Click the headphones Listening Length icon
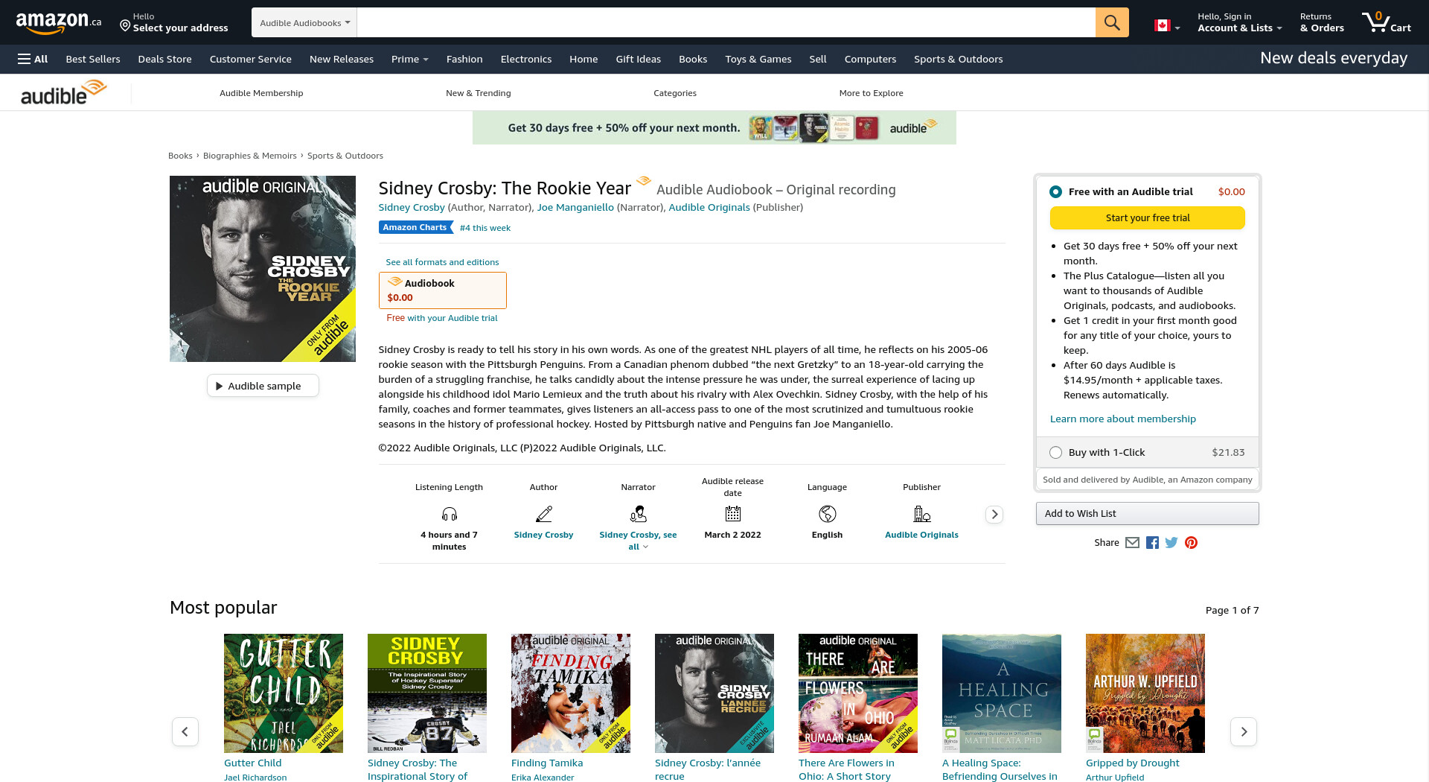 pos(449,514)
